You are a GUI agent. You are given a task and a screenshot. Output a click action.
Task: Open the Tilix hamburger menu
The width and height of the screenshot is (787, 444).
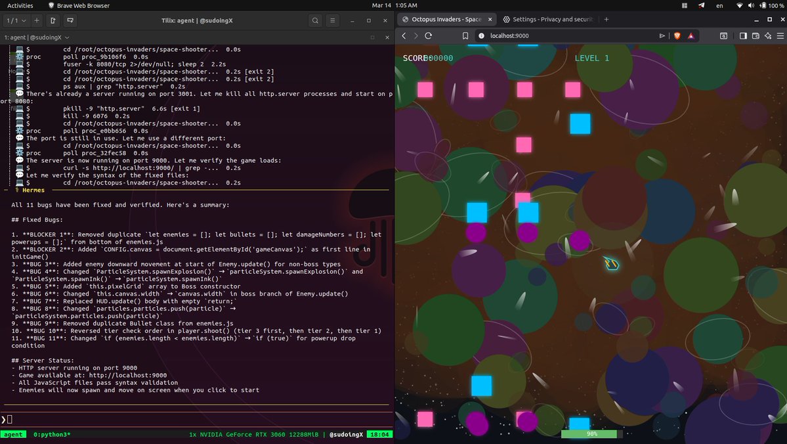point(332,20)
